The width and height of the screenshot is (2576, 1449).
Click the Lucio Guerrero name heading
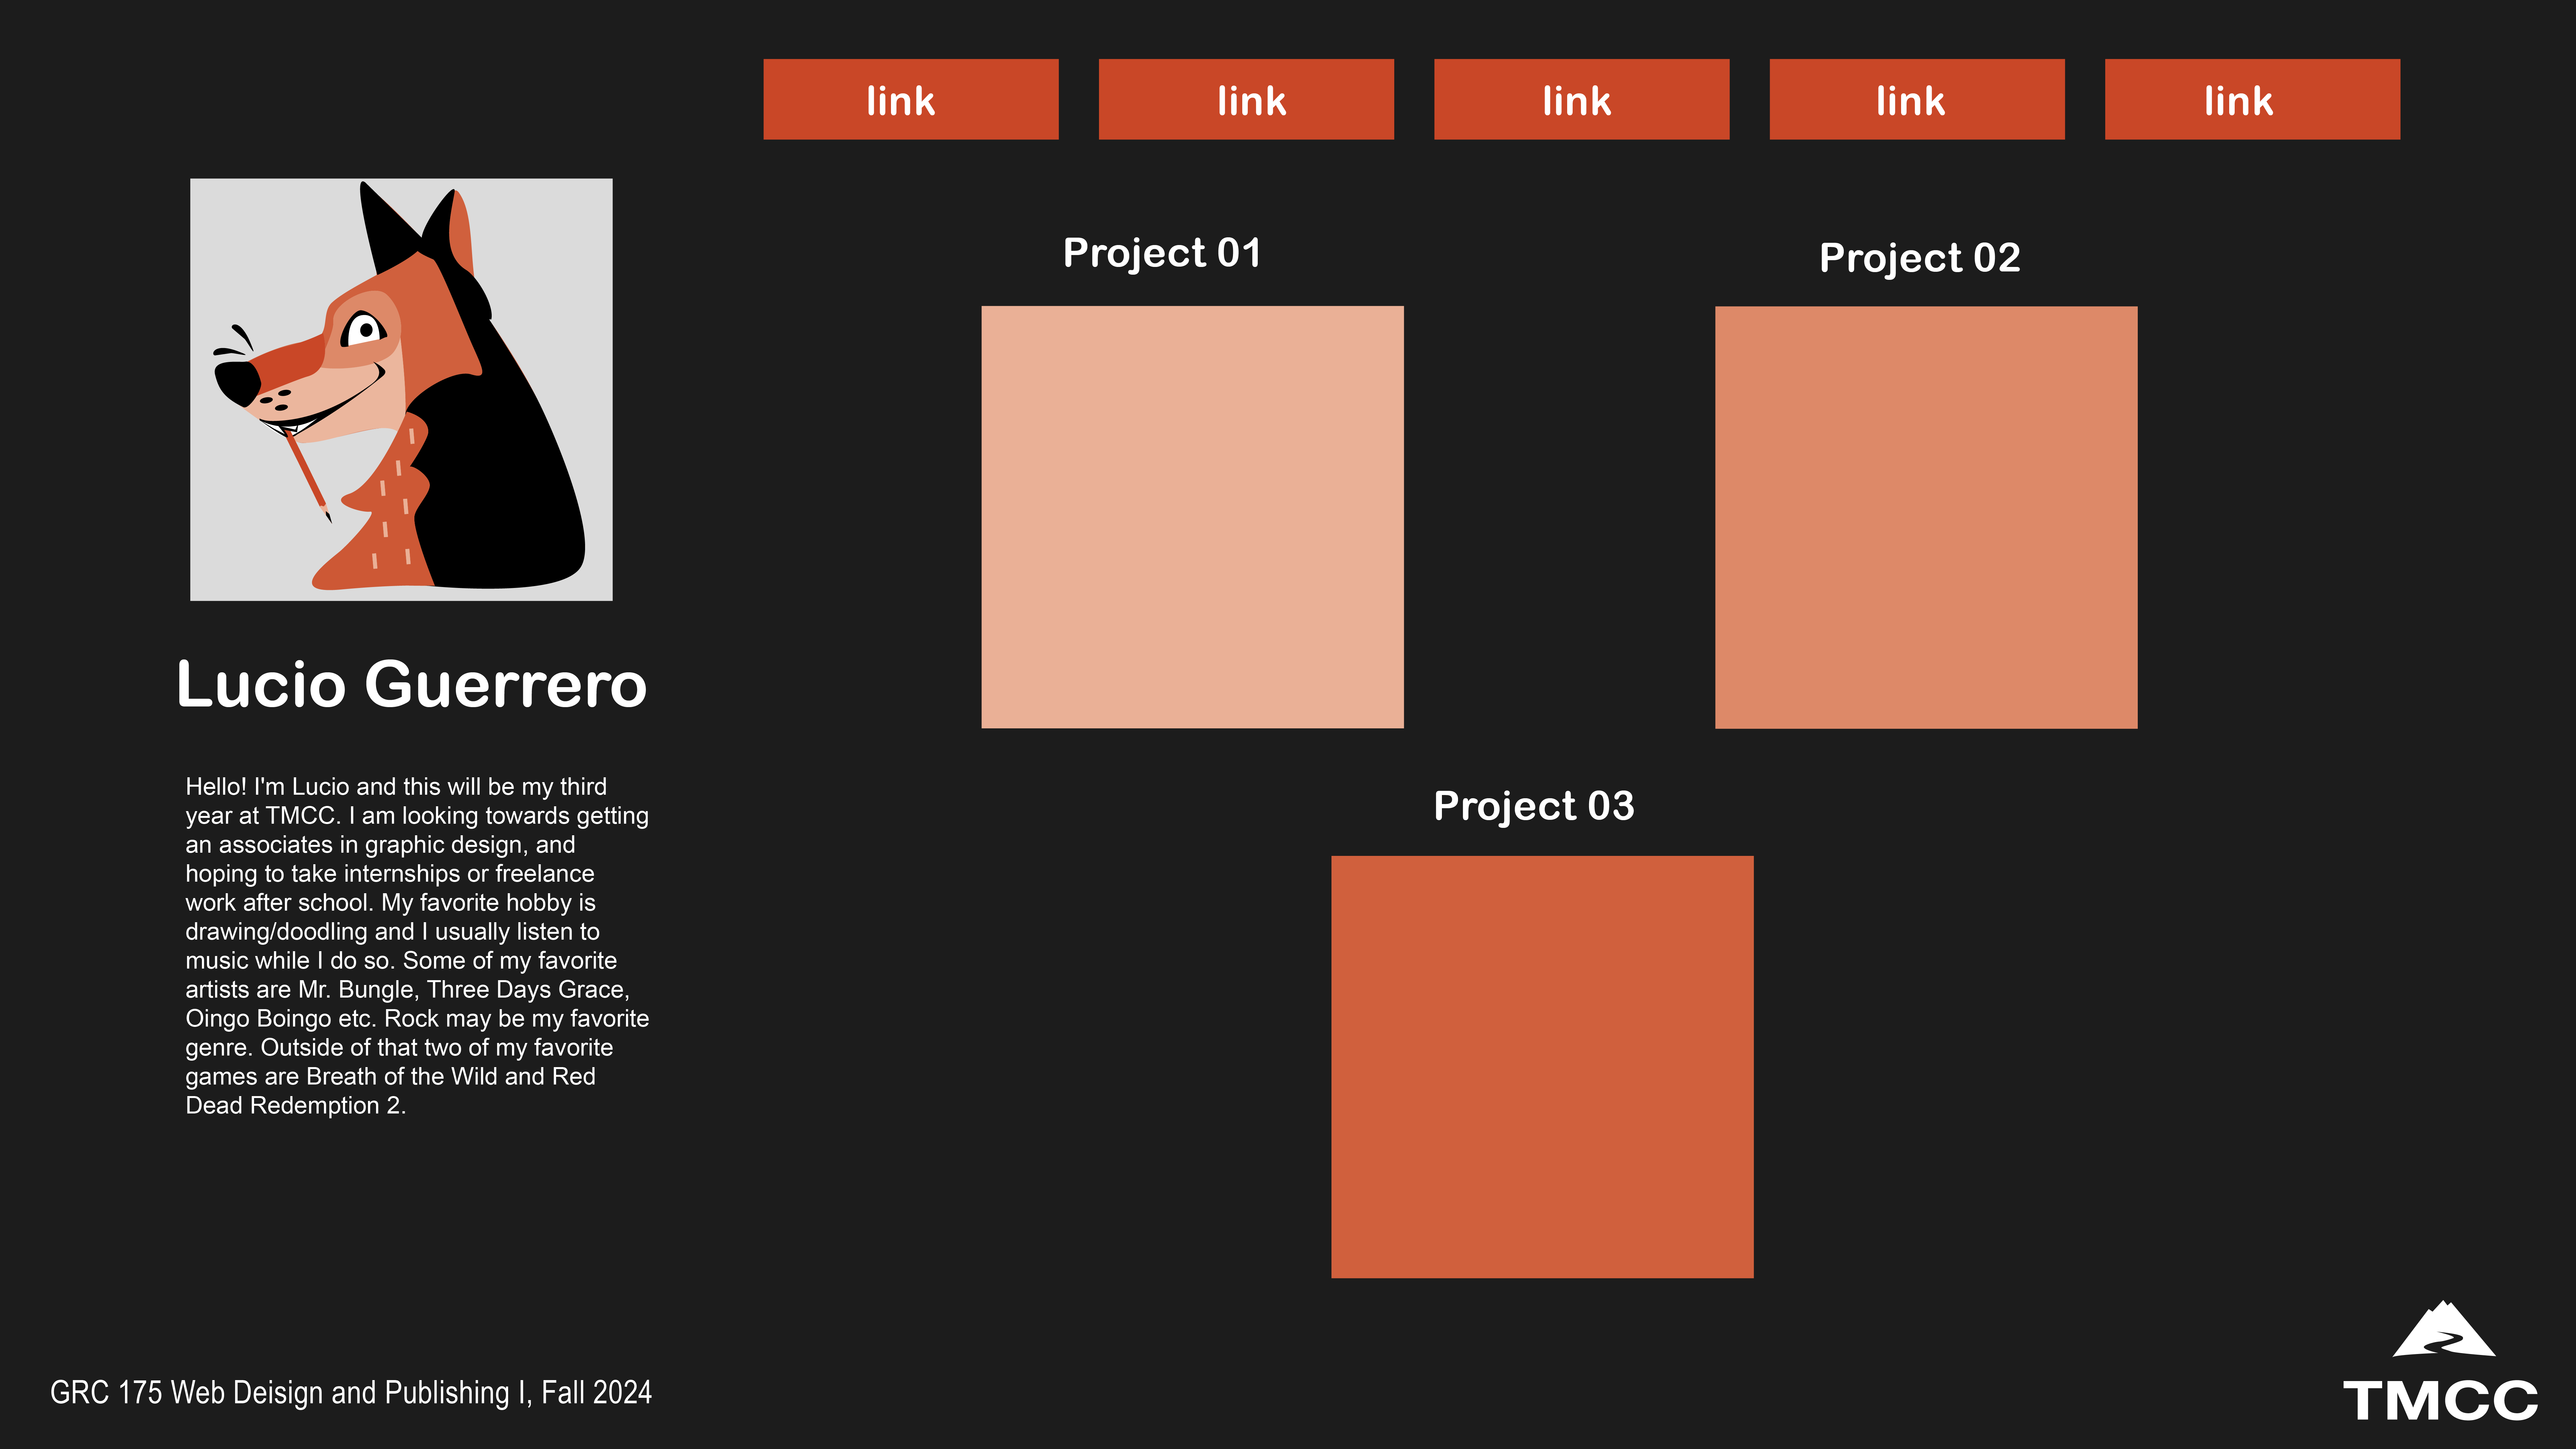point(412,685)
